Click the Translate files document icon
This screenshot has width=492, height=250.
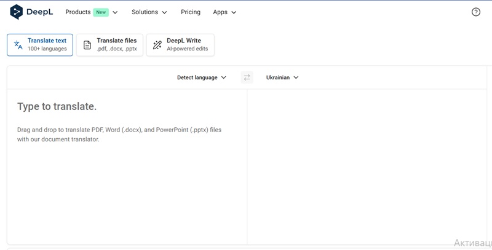click(x=87, y=45)
